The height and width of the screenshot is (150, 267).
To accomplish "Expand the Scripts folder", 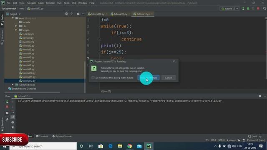I will point(16,30).
